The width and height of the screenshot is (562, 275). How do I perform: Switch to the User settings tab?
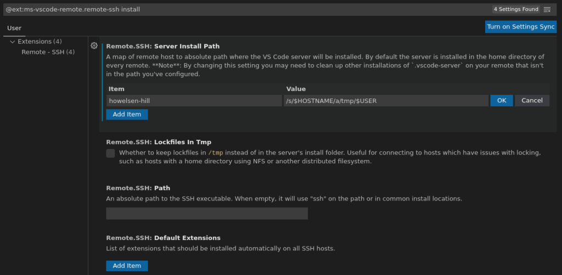pos(14,28)
